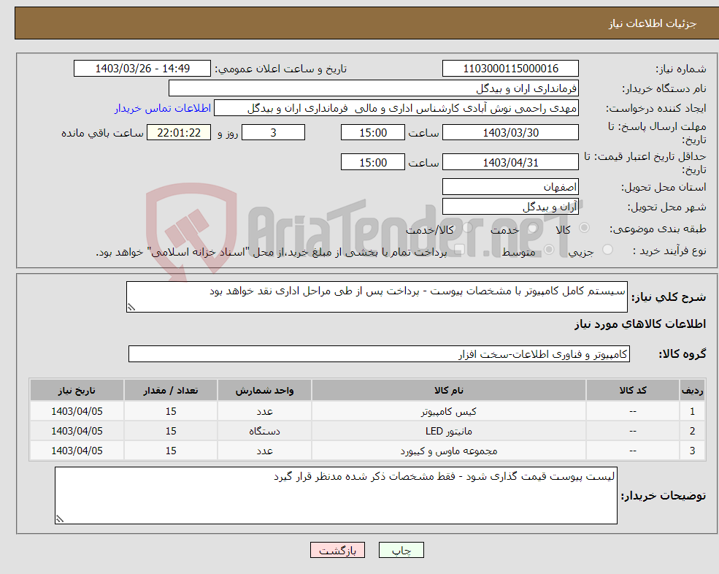The height and width of the screenshot is (574, 719).
Task: Select the خدمت radio button
Action: pos(532,228)
